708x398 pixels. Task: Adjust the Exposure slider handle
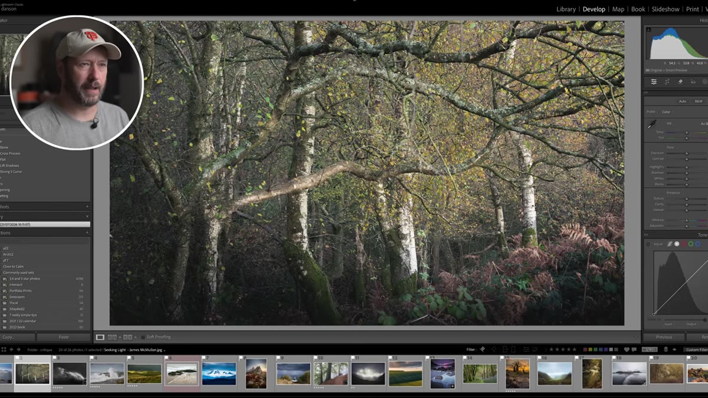click(686, 153)
